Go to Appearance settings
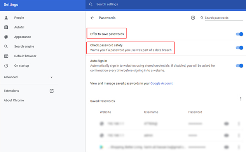246x152 pixels. pyautogui.click(x=23, y=37)
